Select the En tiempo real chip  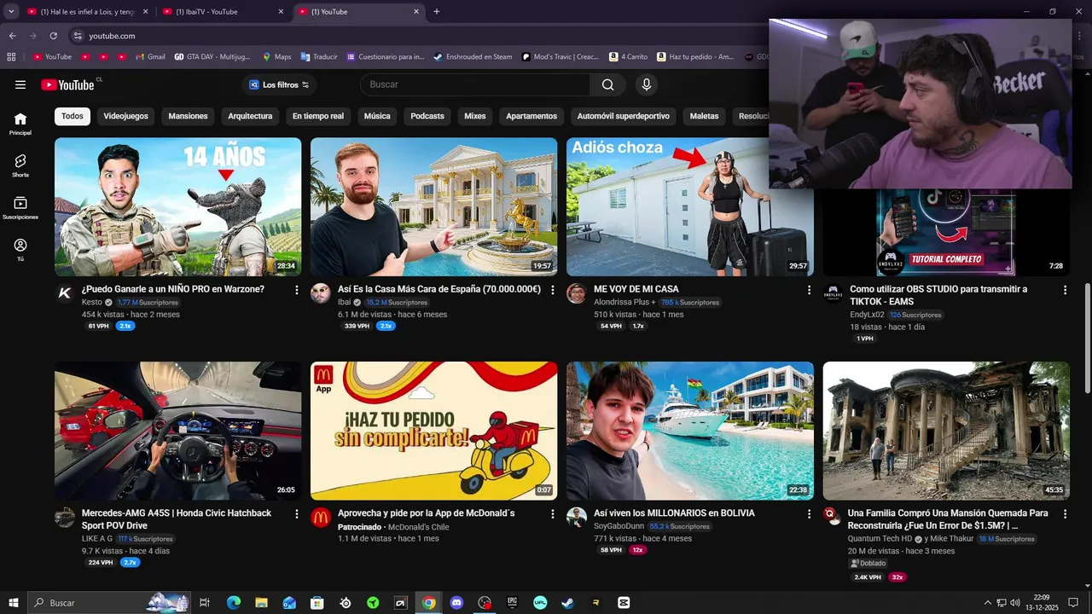(x=318, y=116)
